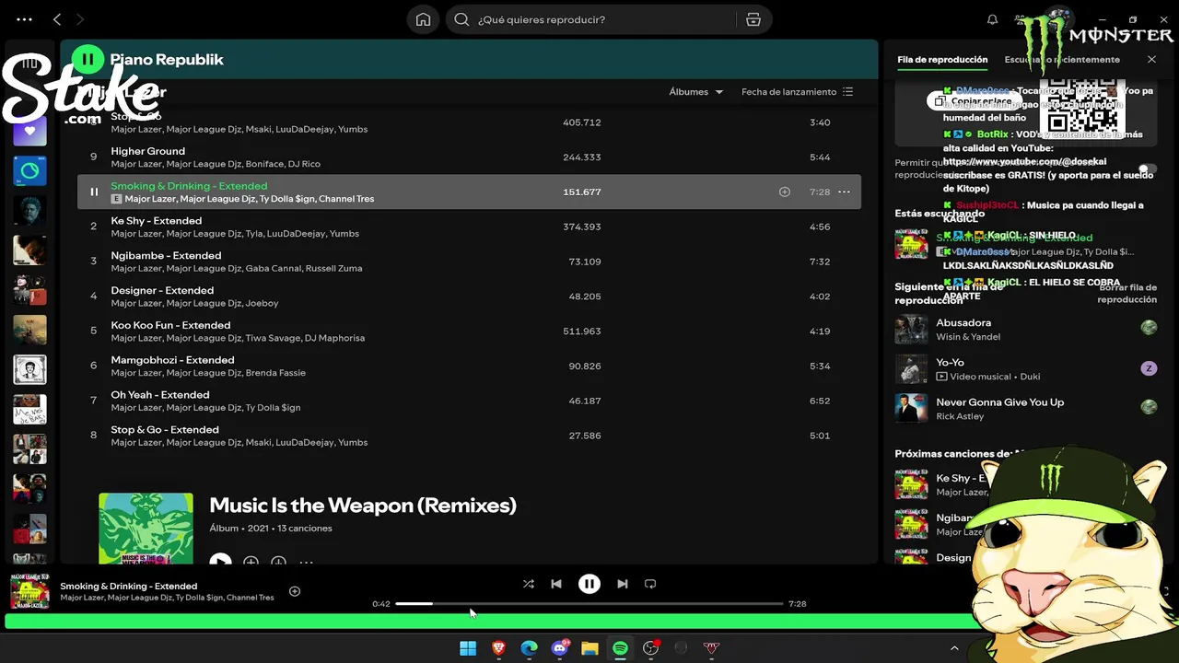Screen dimensions: 1179x663
Task: Open Spotify three-dots main menu
Action: point(24,19)
